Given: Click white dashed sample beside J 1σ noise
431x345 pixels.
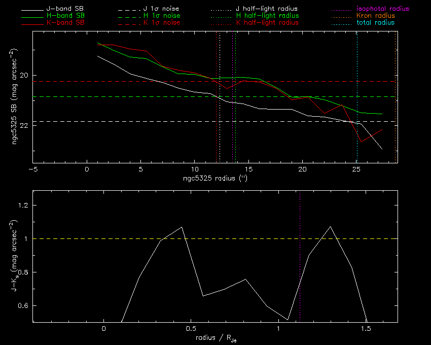Looking at the screenshot, I should pos(129,11).
